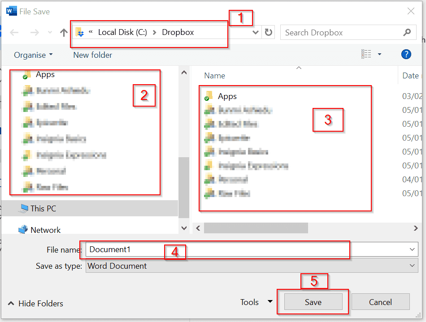Click the Save button

[x=313, y=302]
